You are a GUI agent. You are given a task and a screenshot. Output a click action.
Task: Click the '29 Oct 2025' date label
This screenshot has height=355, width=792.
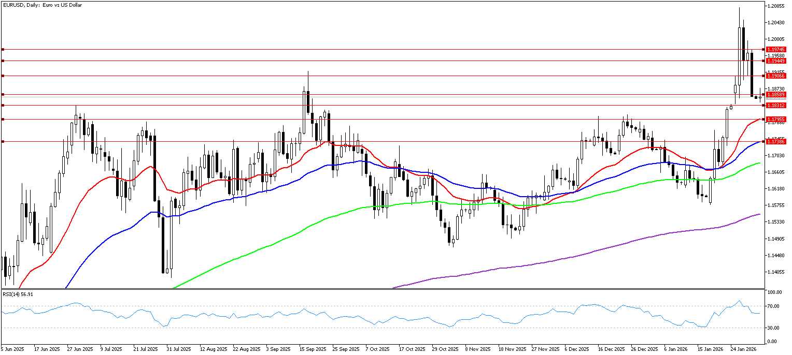pyautogui.click(x=445, y=349)
